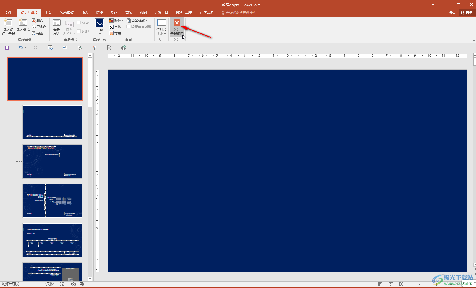Switch to the Home (开始) tab
This screenshot has width=476, height=288.
[x=49, y=13]
